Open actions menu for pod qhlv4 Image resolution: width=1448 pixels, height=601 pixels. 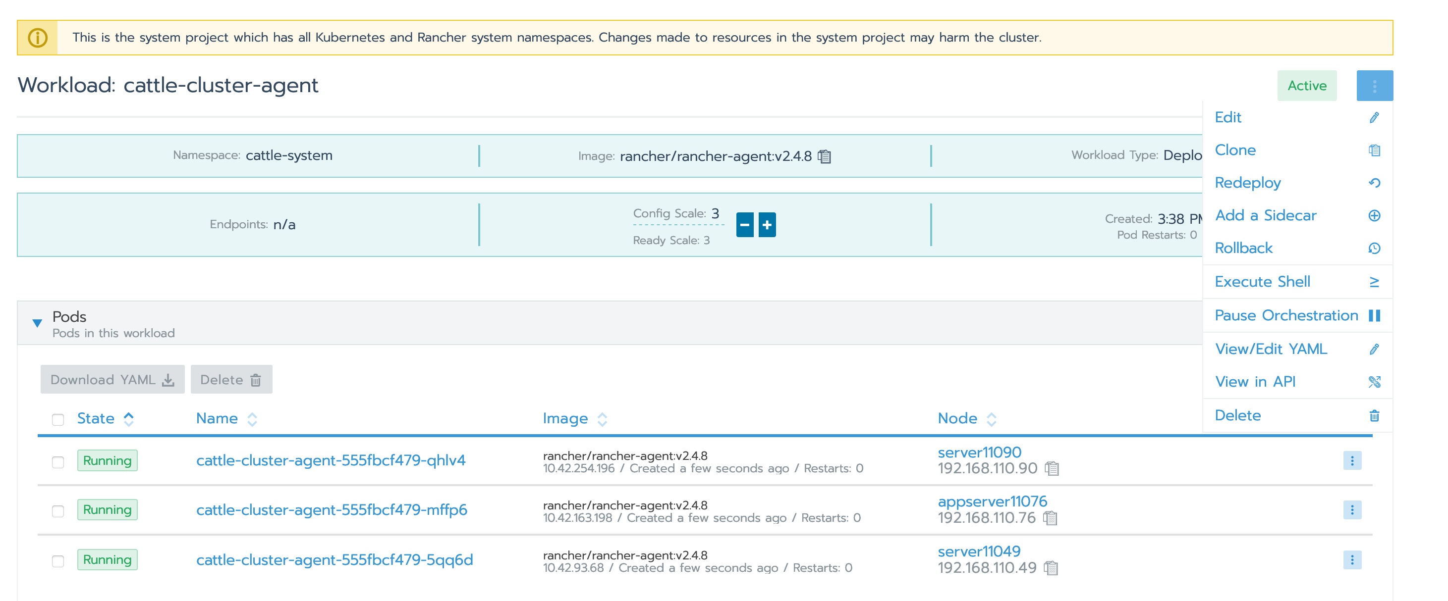tap(1352, 460)
